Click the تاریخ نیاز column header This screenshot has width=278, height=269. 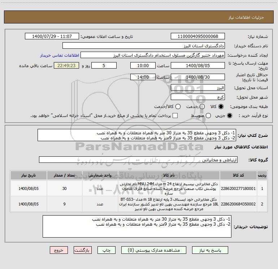pyautogui.click(x=29, y=175)
